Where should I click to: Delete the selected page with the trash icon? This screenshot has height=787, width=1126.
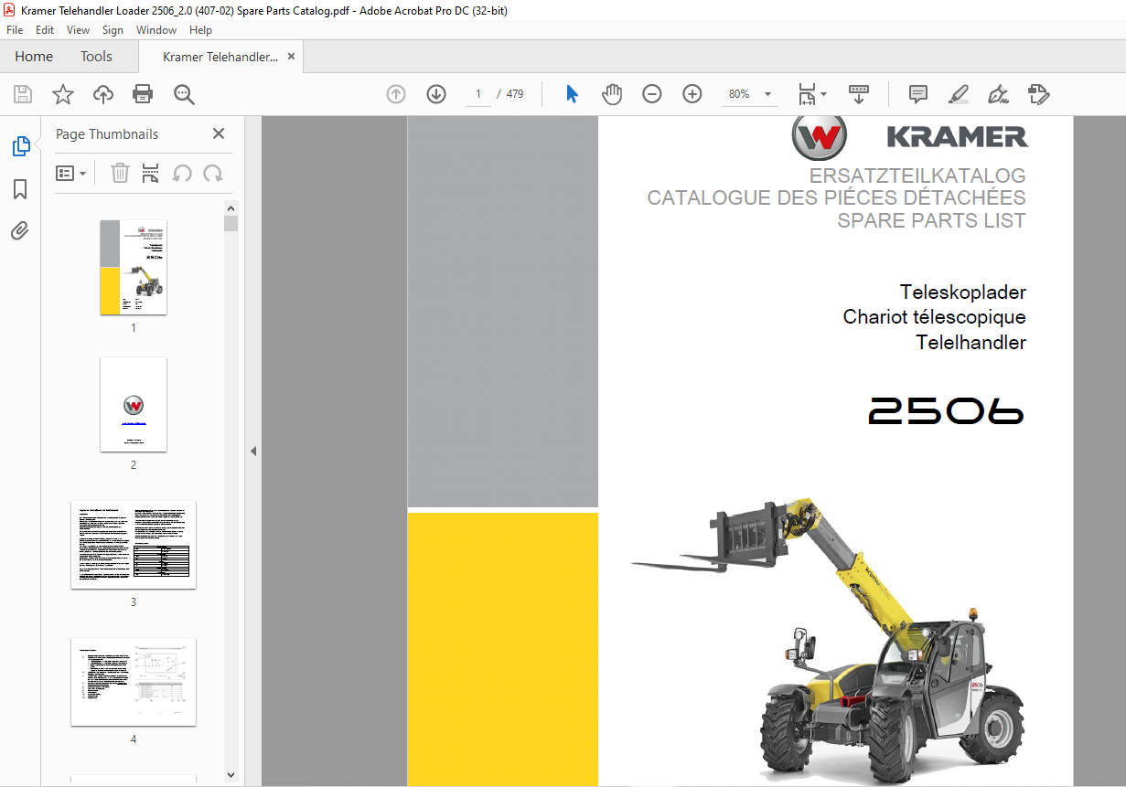tap(120, 173)
